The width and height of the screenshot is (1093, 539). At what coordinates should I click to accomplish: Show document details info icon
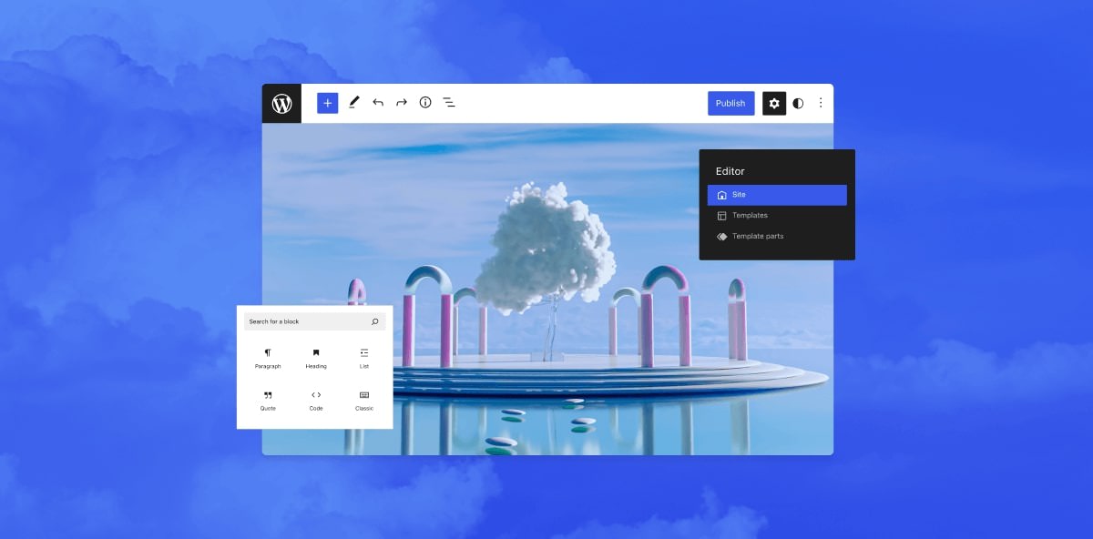425,103
